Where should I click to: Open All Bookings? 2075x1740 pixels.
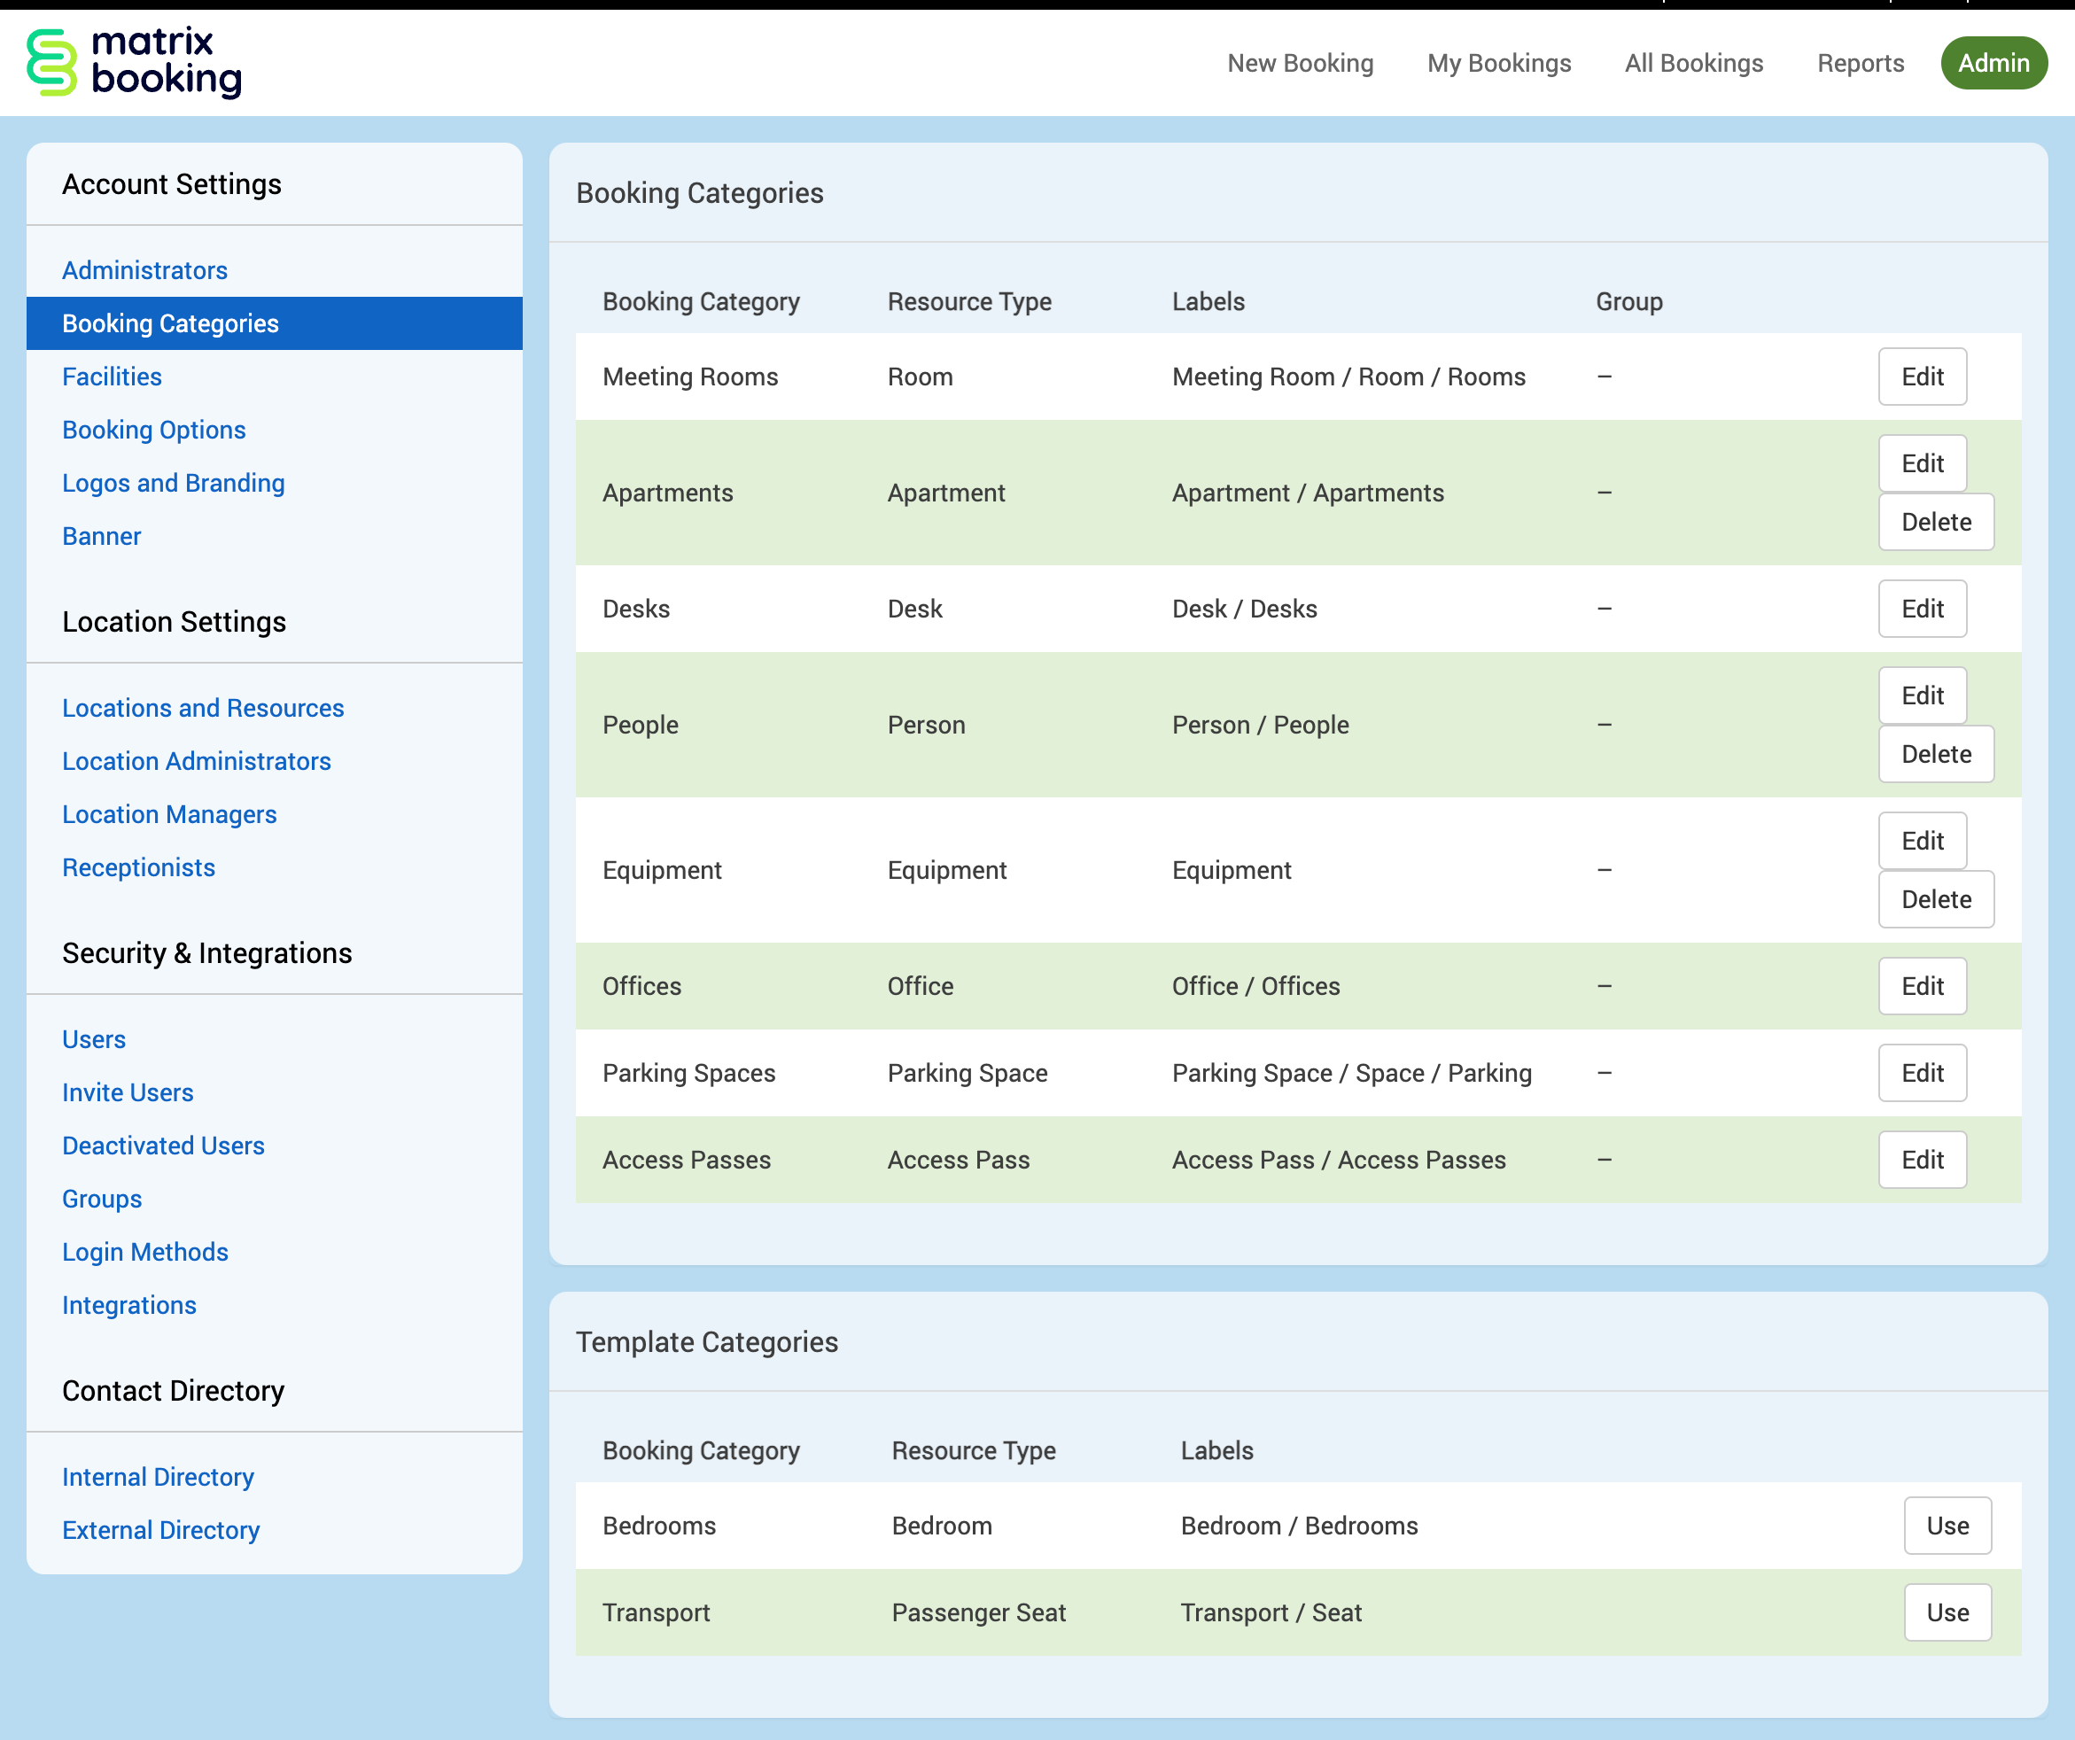[1694, 62]
